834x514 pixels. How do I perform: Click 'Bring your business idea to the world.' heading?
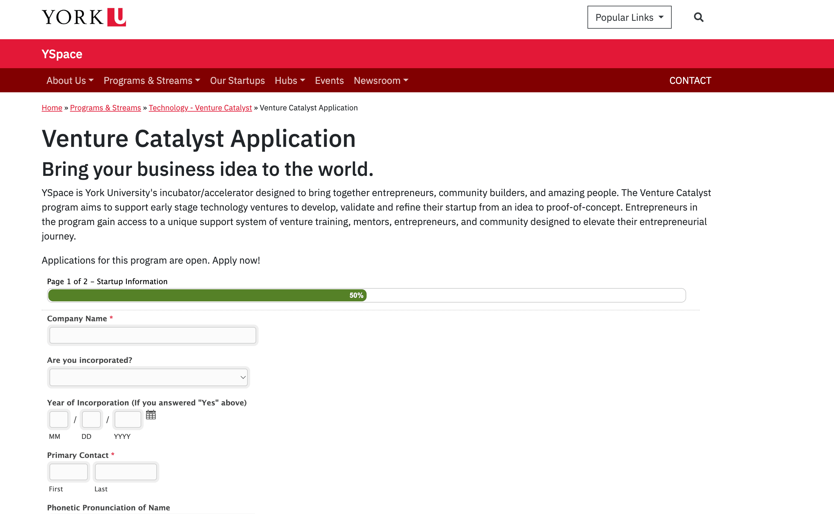[207, 169]
